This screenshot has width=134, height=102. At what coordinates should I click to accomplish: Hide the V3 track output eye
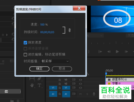coord(80,80)
